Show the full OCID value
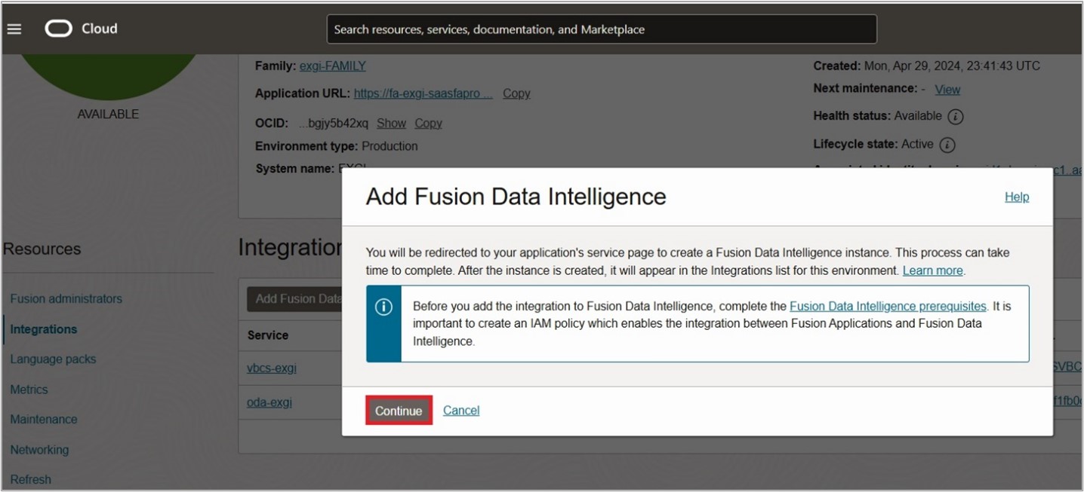 click(x=391, y=124)
